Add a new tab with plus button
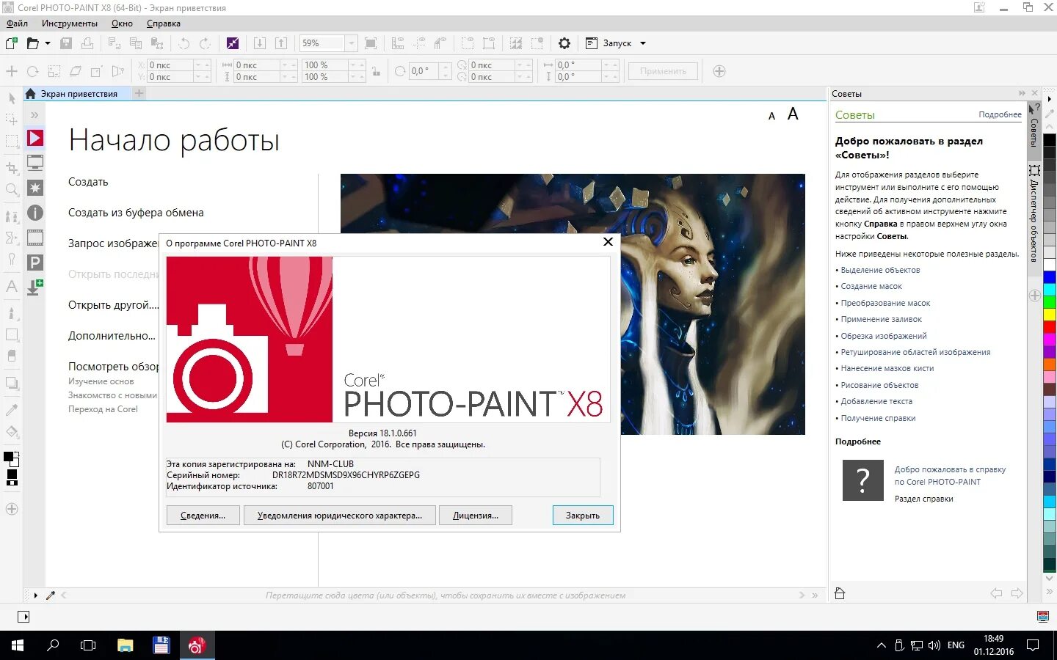 tap(139, 93)
